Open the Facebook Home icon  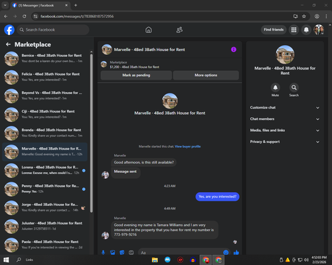click(x=149, y=30)
